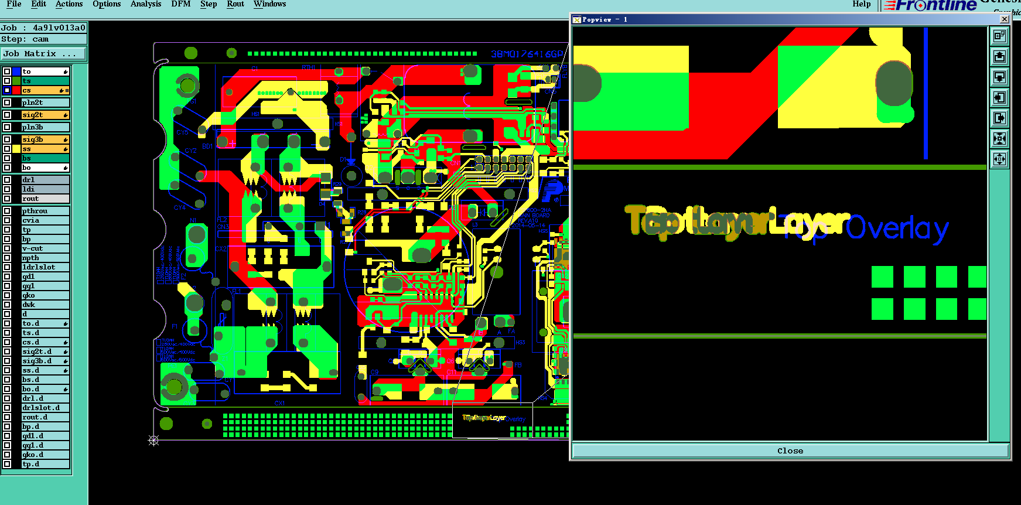Click the edit marker on layer ss.d
Screen dimensions: 1021x505
click(66, 370)
